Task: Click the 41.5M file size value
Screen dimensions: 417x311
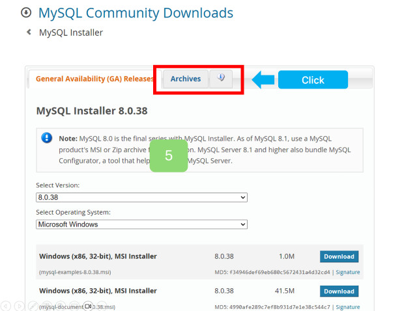Action: coord(285,291)
